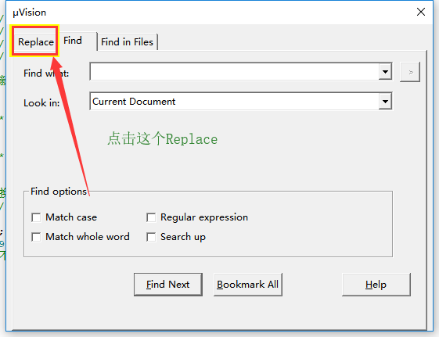This screenshot has height=337, width=439.
Task: Open the Look in Current Document combo box
Action: pyautogui.click(x=241, y=101)
